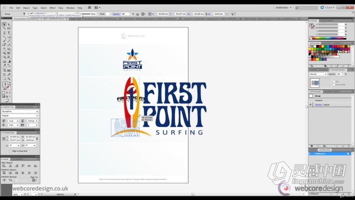
Task: Toggle the Clip checkbox in Transparency
Action: [x=334, y=81]
